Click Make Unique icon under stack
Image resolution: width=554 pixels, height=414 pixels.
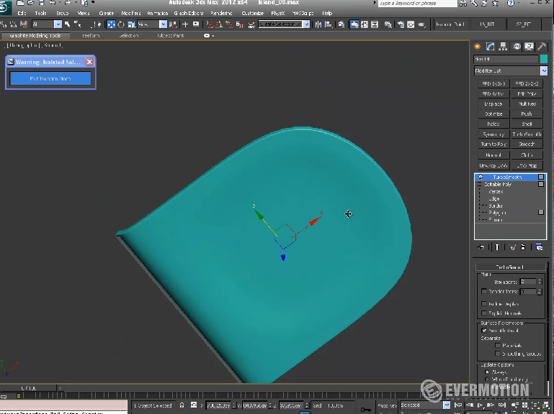coord(512,247)
